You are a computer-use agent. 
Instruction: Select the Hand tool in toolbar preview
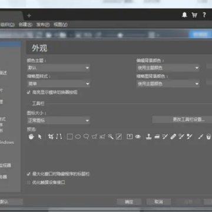(x=31, y=137)
